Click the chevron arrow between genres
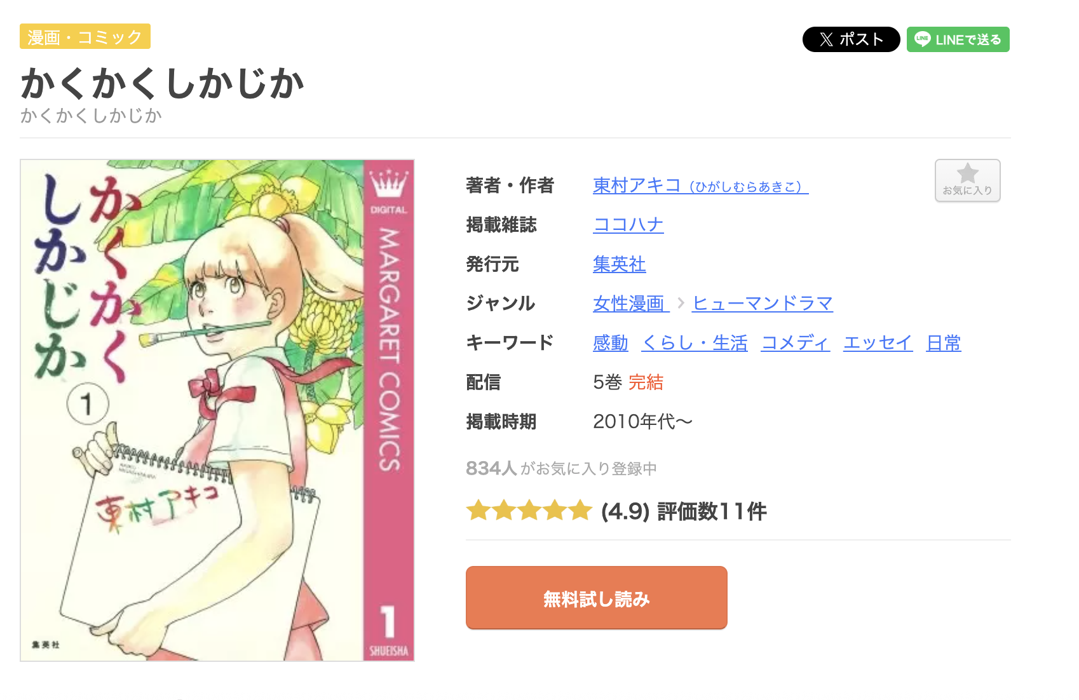1079x700 pixels. (x=681, y=303)
